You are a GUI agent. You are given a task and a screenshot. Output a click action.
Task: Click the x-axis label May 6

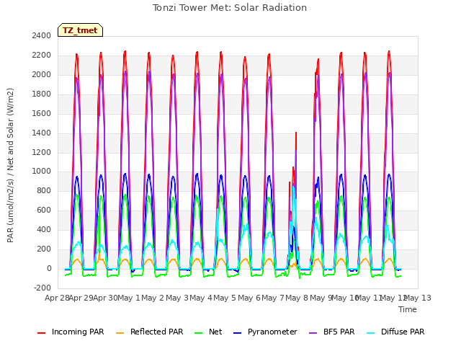coord(249,298)
